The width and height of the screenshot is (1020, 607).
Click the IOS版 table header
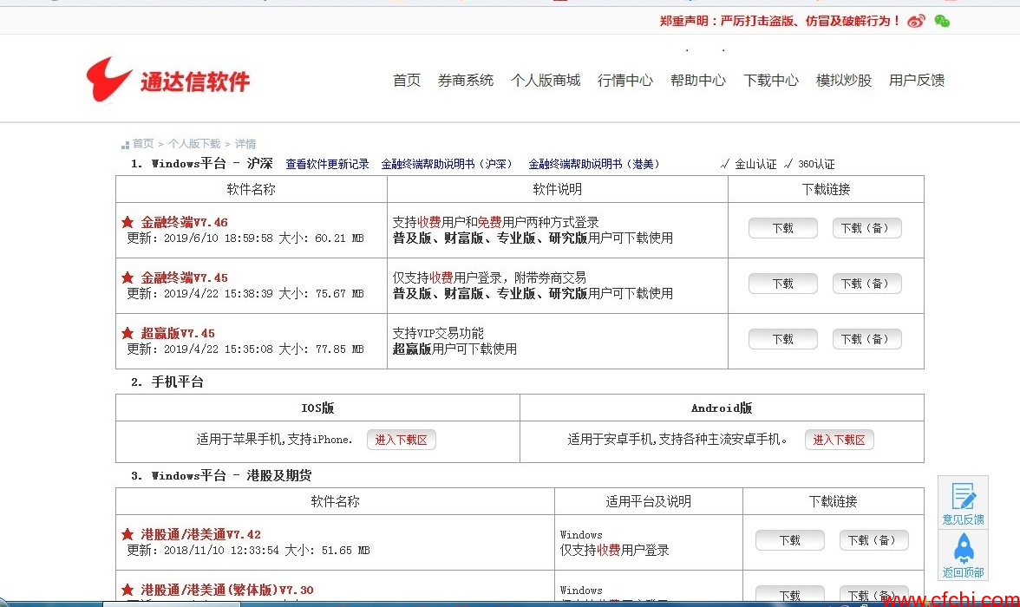[x=317, y=408]
